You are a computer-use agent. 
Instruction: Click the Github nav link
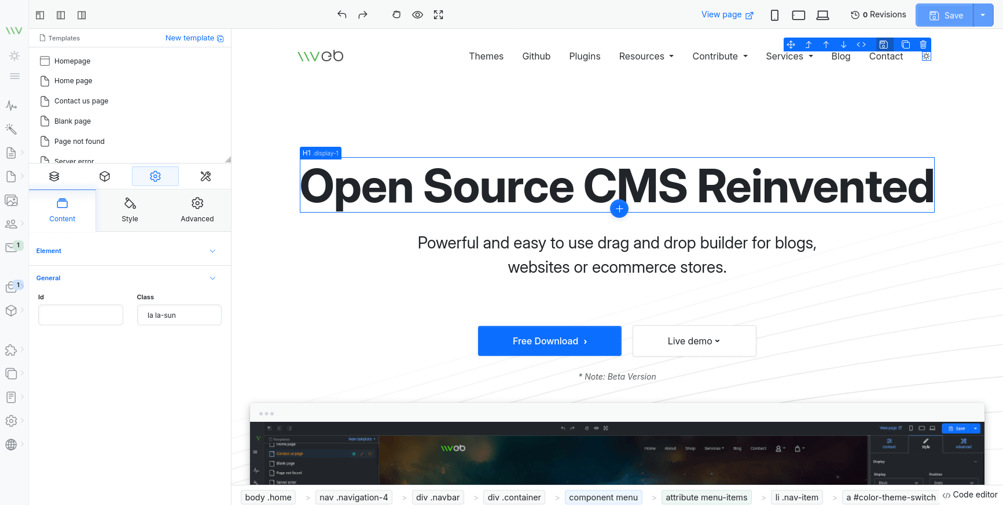(537, 56)
